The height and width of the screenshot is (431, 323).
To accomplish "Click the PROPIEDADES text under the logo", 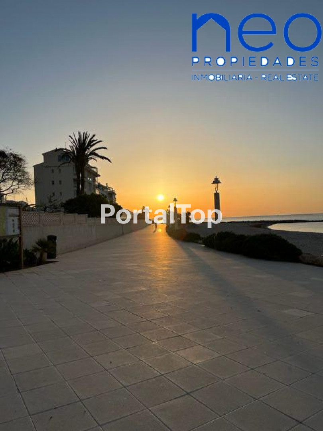I will pos(255,61).
